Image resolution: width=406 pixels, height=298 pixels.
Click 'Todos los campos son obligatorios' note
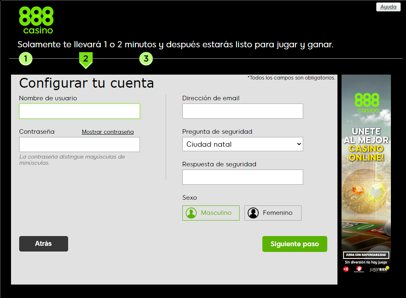[x=291, y=77]
